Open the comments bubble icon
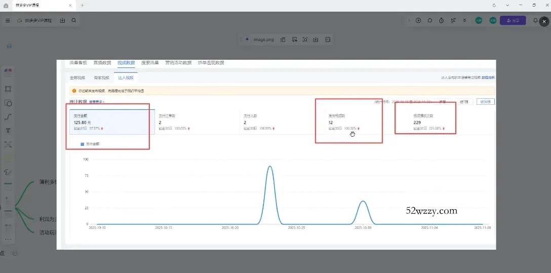The height and width of the screenshot is (273, 551). click(x=430, y=21)
